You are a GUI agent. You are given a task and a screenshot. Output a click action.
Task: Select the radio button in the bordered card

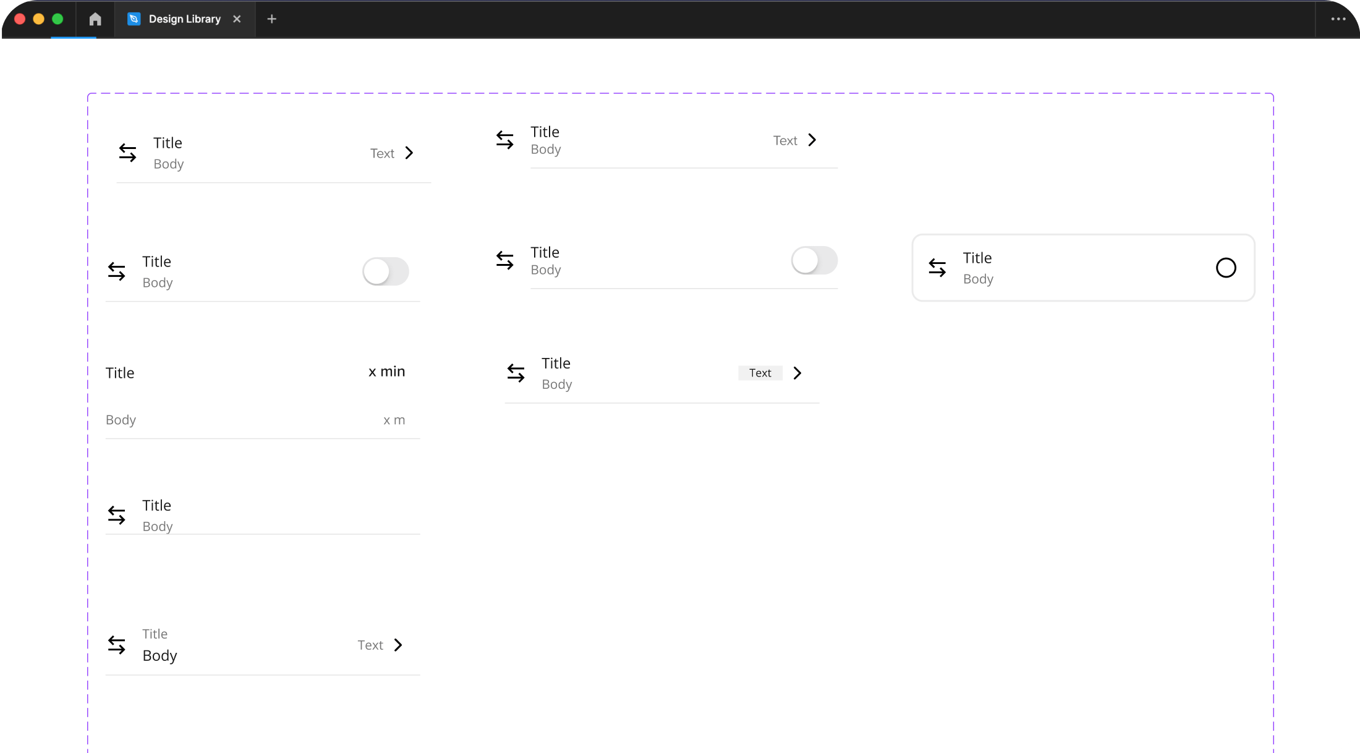pyautogui.click(x=1225, y=268)
